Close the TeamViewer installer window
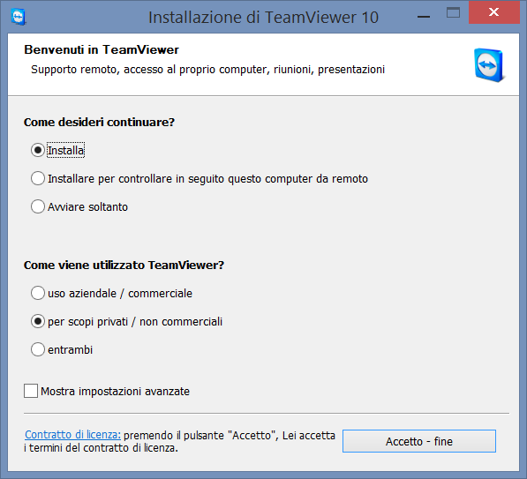Image resolution: width=527 pixels, height=479 pixels. point(494,12)
